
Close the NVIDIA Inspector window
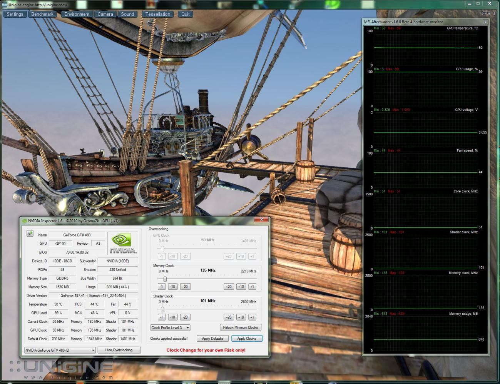(x=261, y=220)
